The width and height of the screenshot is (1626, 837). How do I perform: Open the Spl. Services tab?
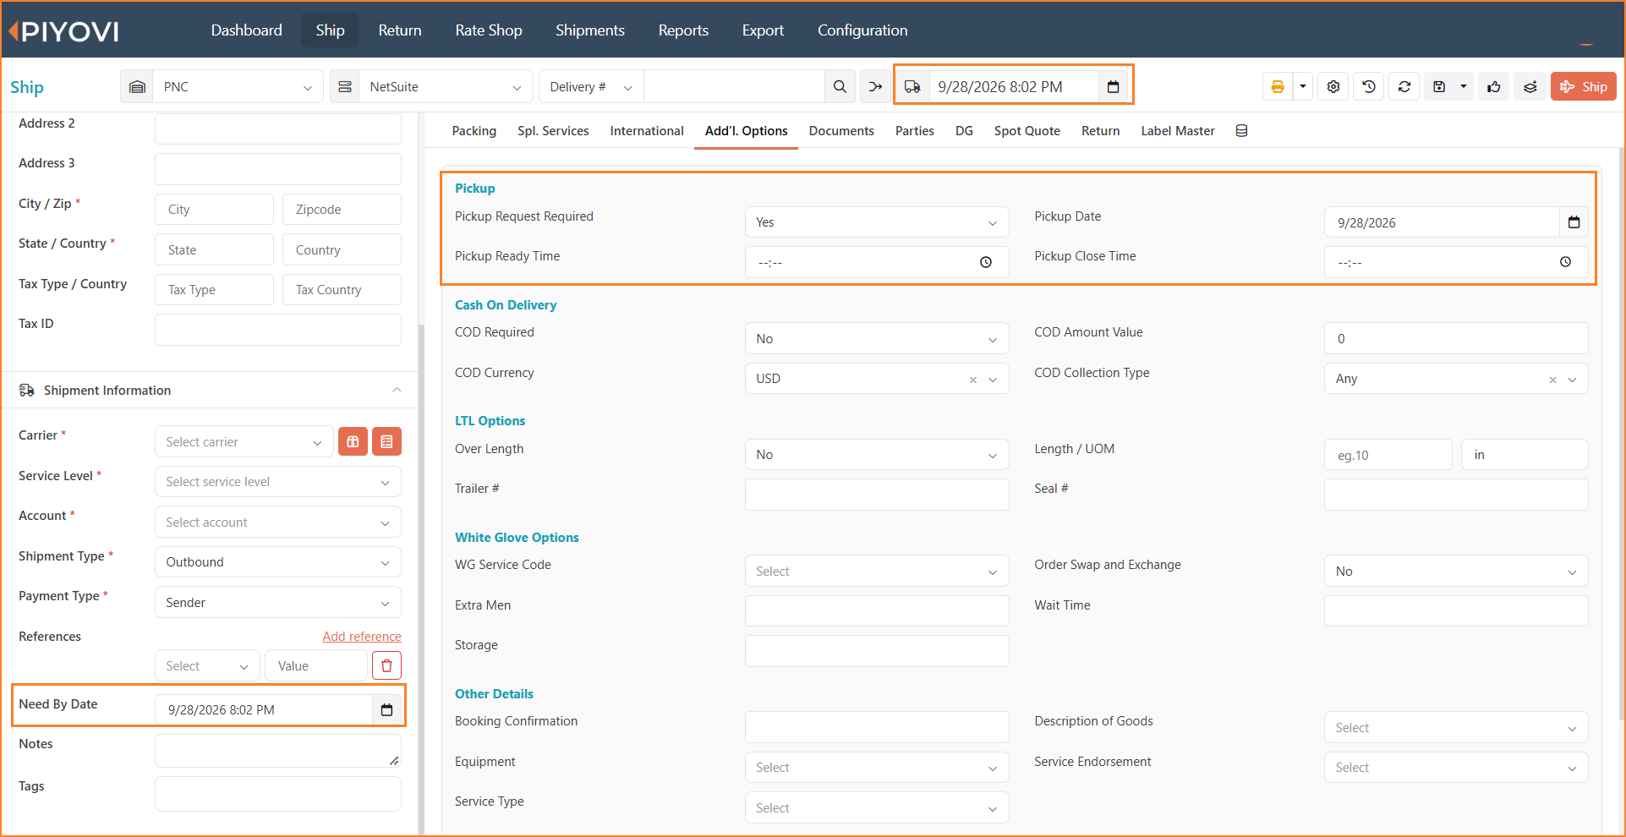553,130
